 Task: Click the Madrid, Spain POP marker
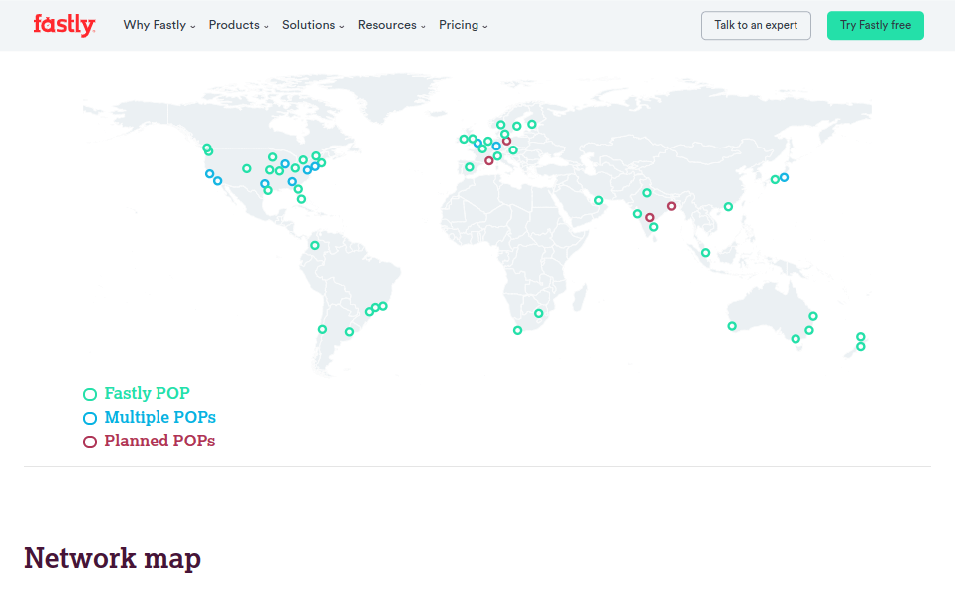coord(469,167)
